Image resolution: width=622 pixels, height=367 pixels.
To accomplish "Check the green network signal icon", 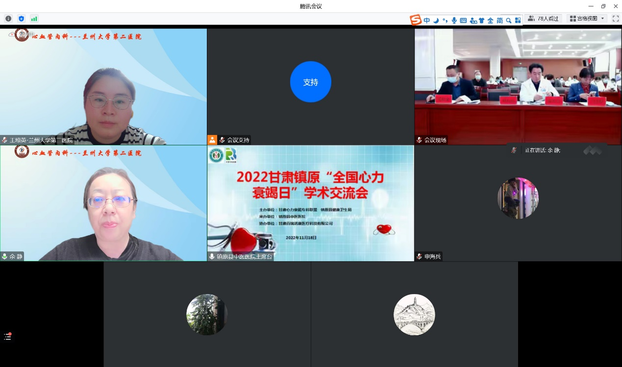I will coord(34,19).
